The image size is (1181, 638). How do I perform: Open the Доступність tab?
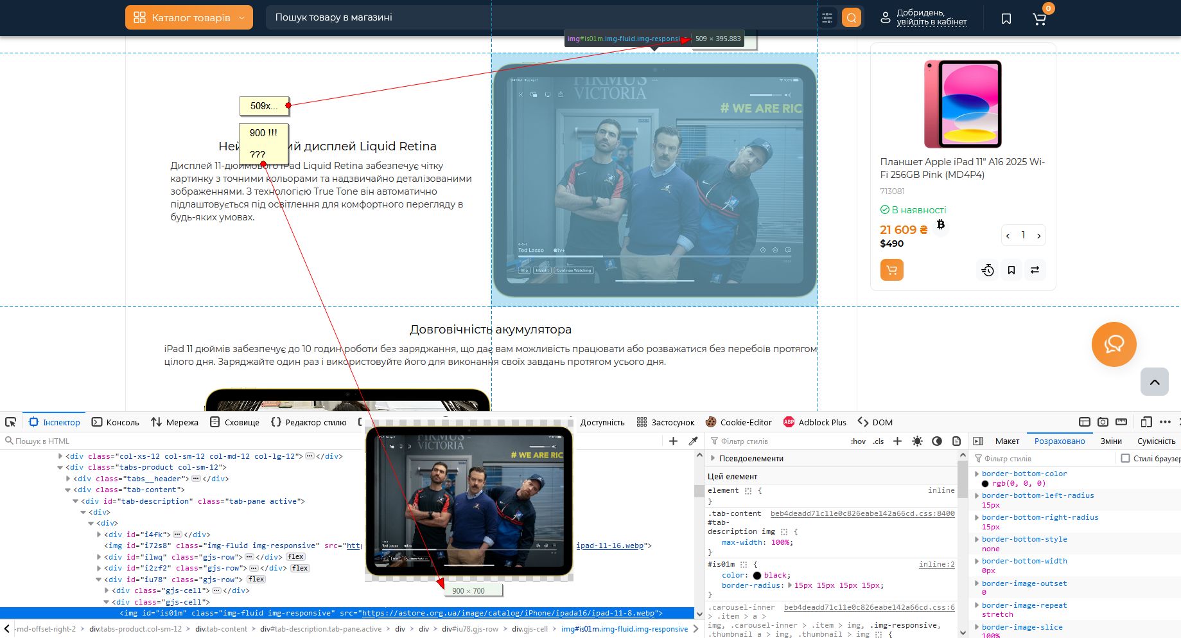[x=602, y=422]
